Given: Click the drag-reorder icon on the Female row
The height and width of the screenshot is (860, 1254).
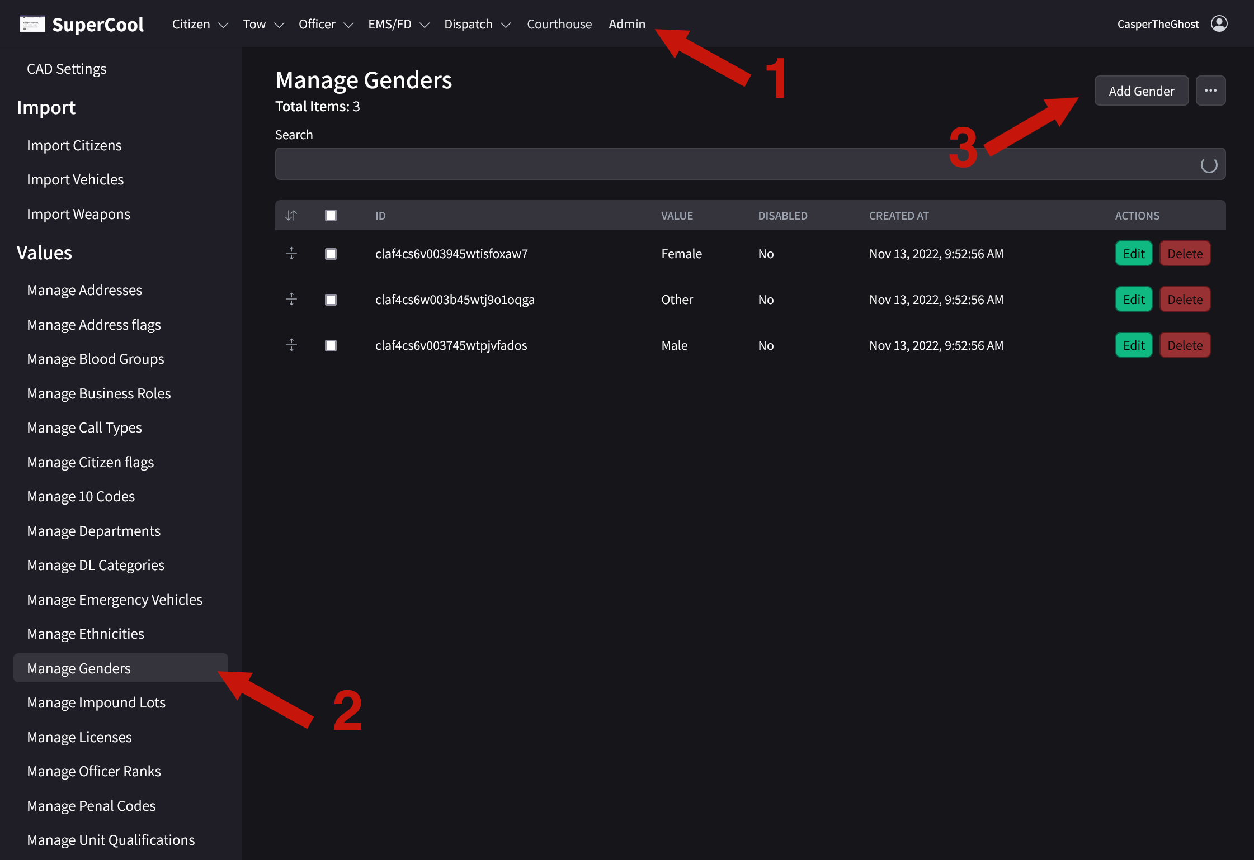Looking at the screenshot, I should [x=291, y=253].
